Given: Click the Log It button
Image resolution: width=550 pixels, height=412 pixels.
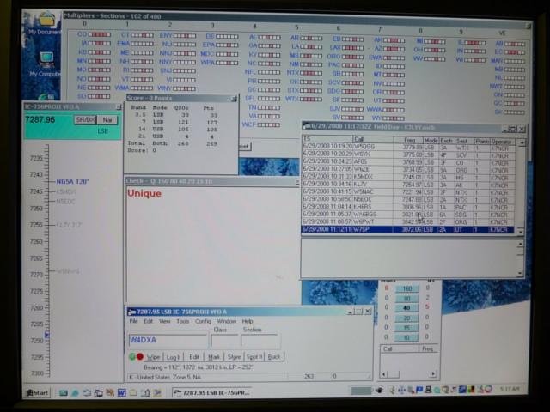Looking at the screenshot, I should pos(174,356).
